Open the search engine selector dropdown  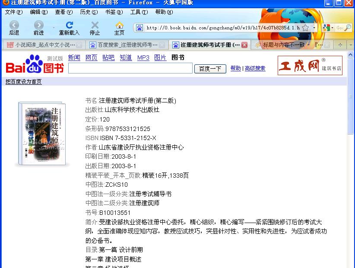[x=332, y=28]
